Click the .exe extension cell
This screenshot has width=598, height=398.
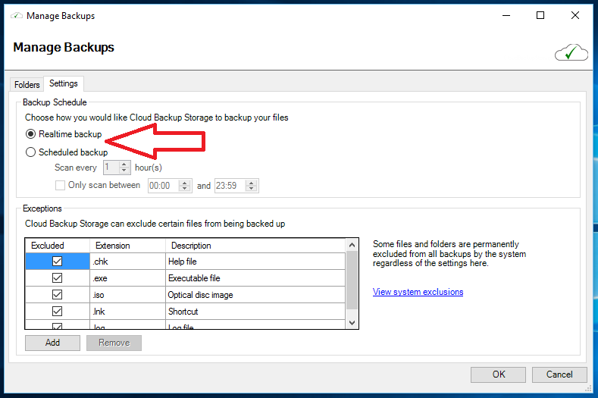pos(128,278)
